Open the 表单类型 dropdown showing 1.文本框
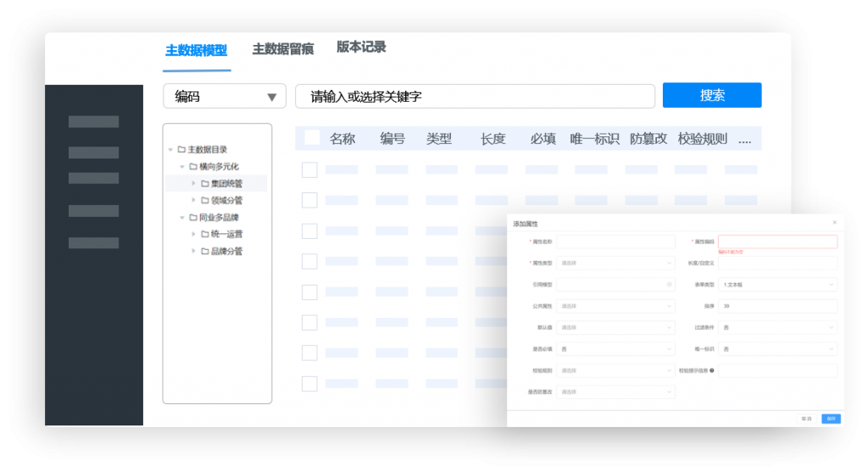 [x=777, y=285]
